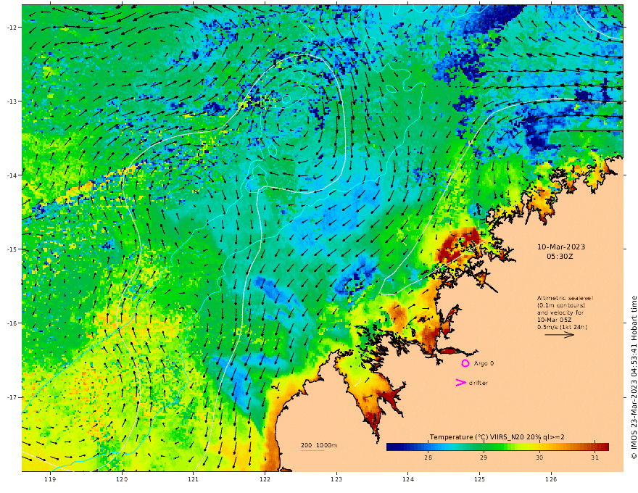Click the 'drifter' legend label

[478, 383]
